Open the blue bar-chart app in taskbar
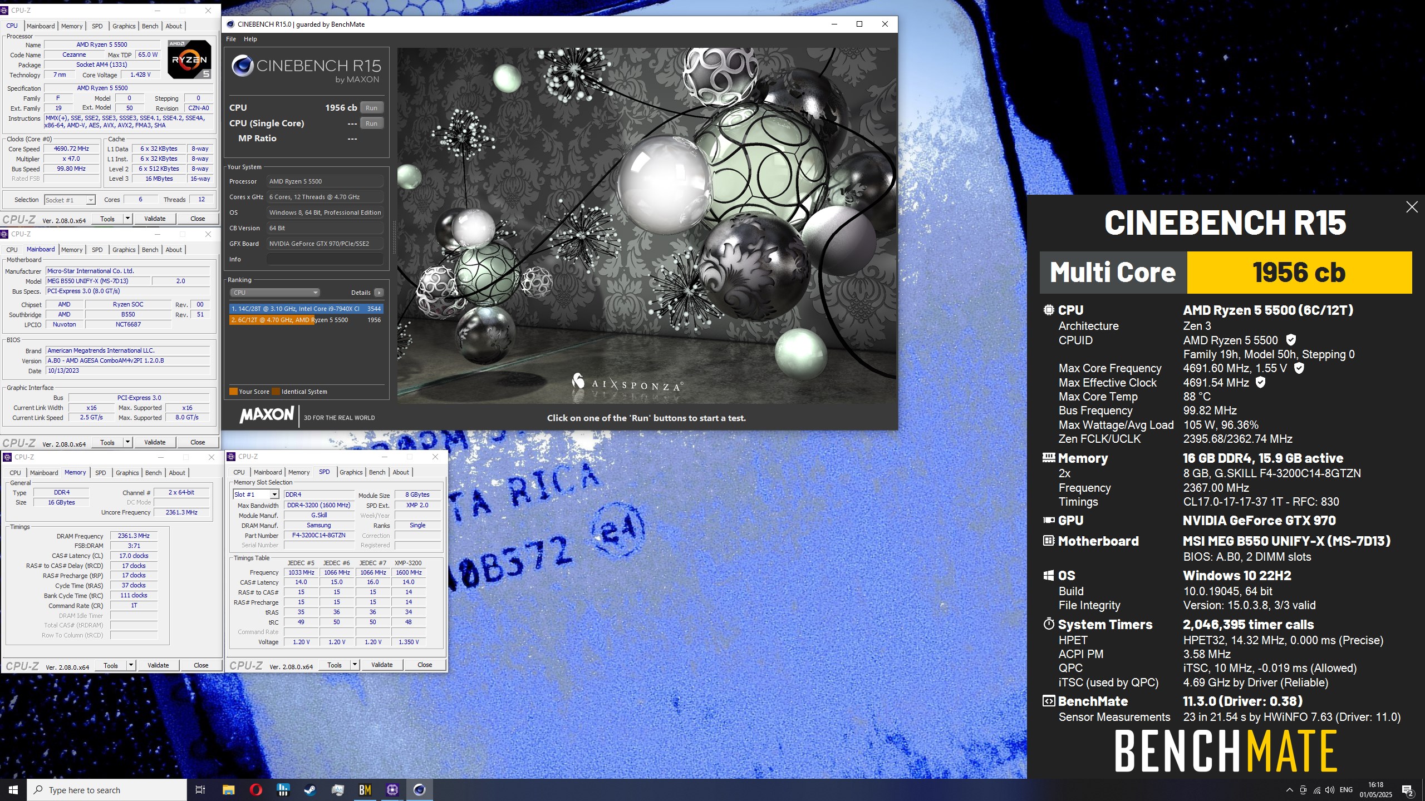Screen dimensions: 1425x801 (x=283, y=790)
